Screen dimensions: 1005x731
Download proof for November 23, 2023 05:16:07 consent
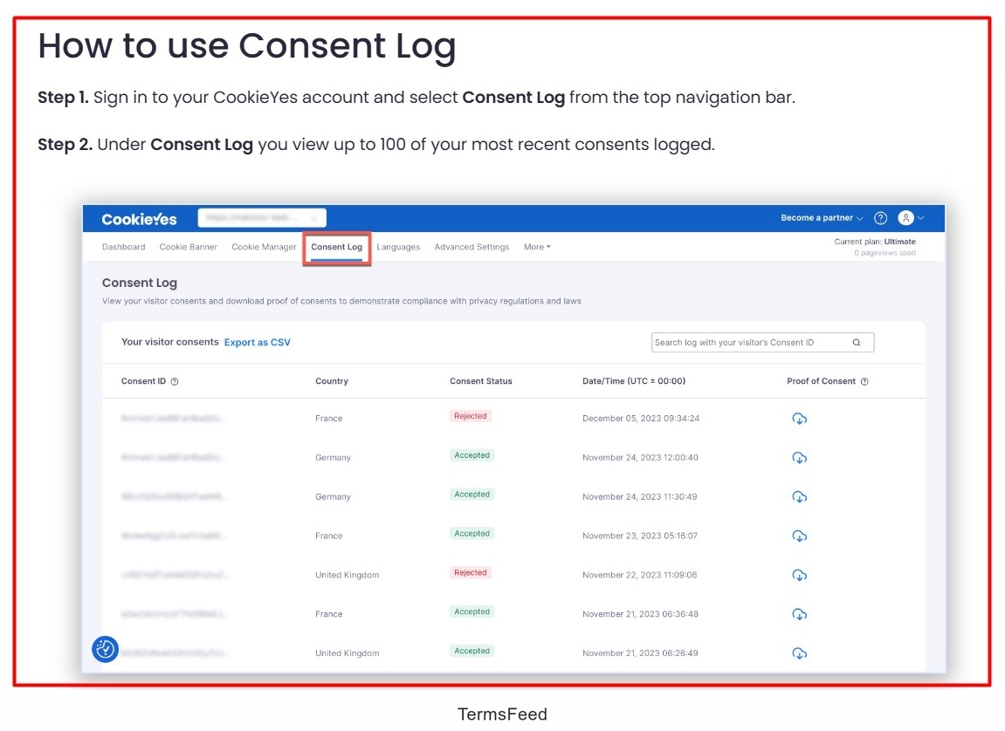point(799,536)
